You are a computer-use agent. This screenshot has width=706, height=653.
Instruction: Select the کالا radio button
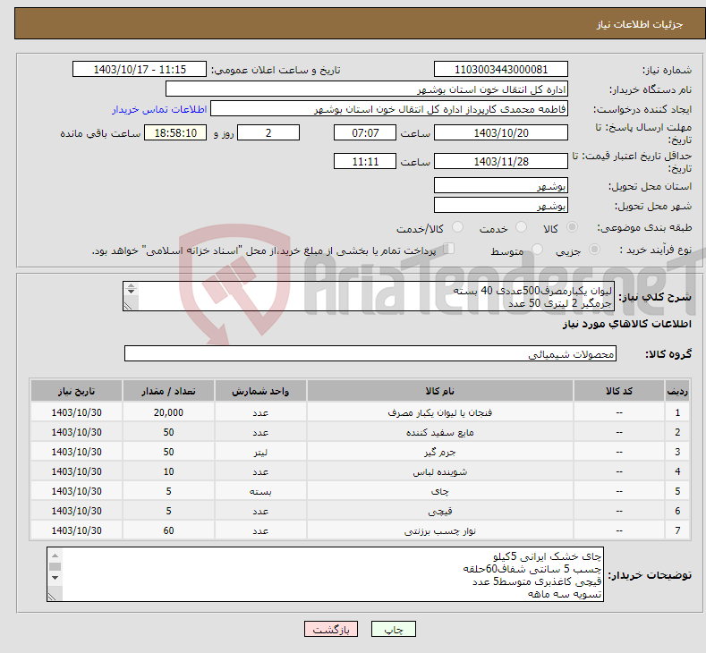coord(572,227)
